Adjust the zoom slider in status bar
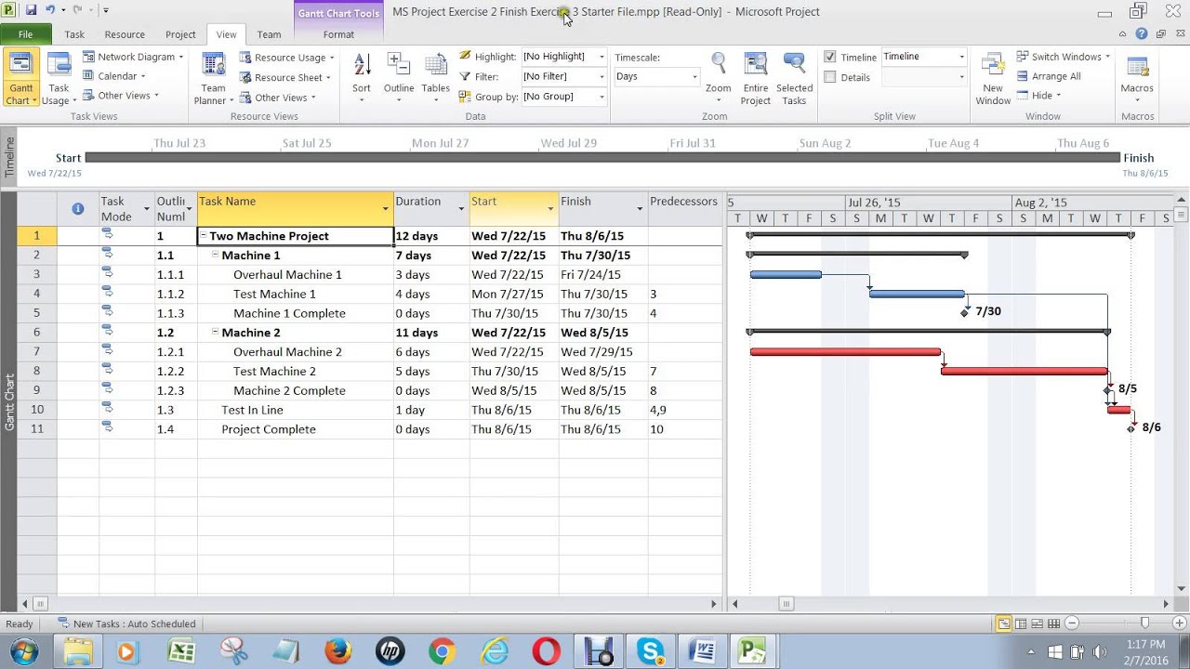Screen dimensions: 1190x669 tap(1144, 623)
